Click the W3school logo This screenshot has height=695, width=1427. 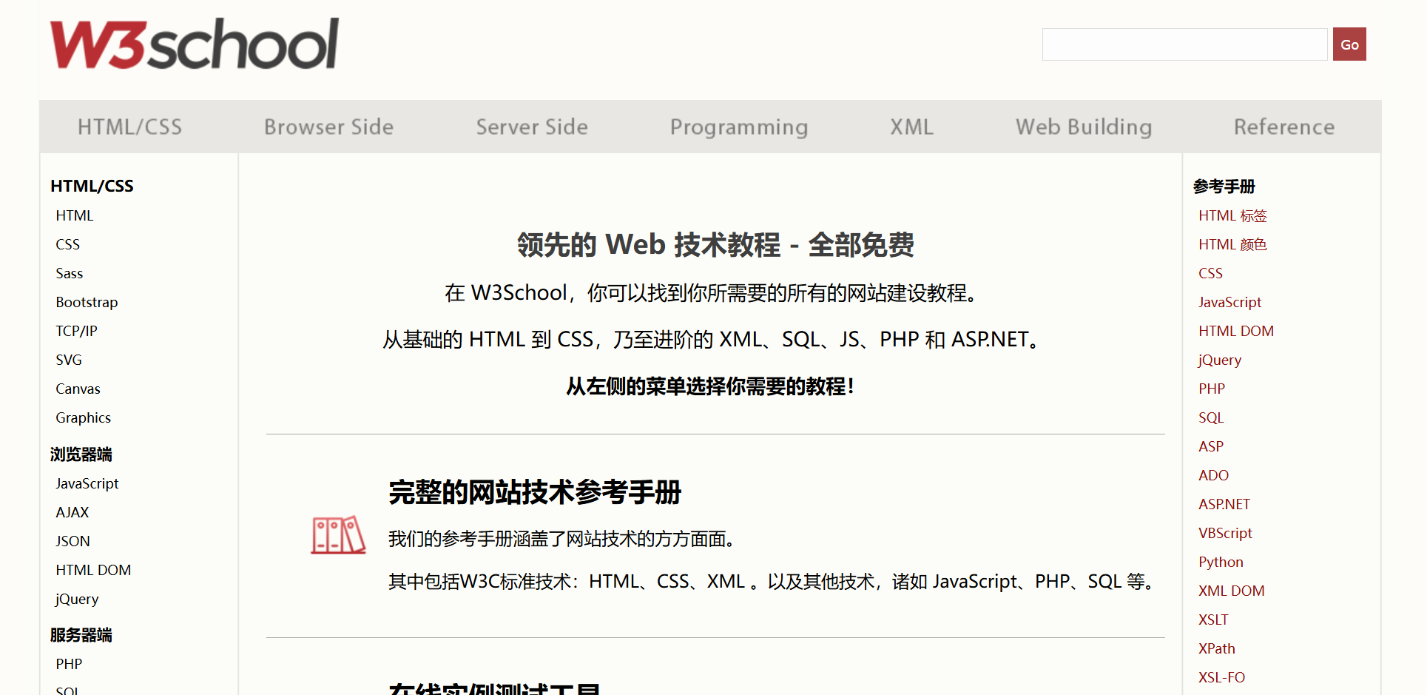click(x=195, y=44)
